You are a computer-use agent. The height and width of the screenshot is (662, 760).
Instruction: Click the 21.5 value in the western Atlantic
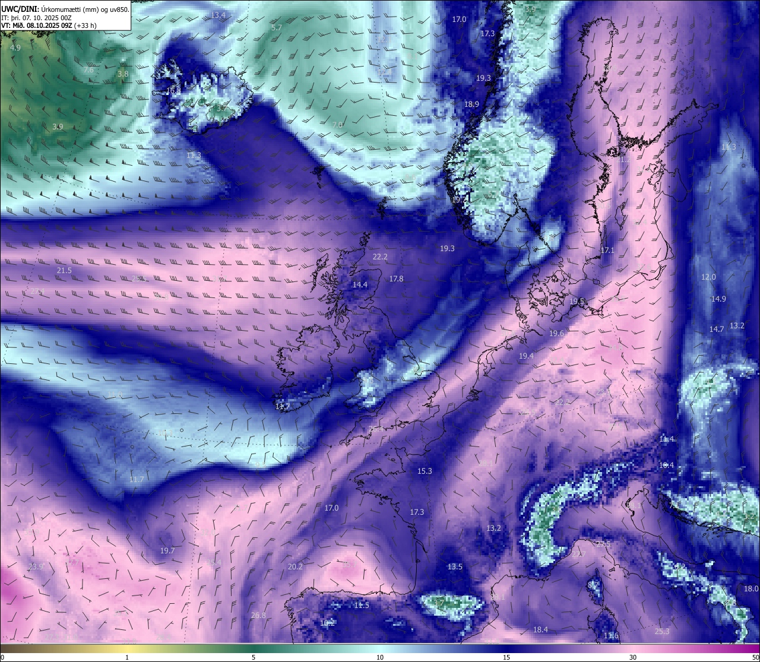click(64, 271)
